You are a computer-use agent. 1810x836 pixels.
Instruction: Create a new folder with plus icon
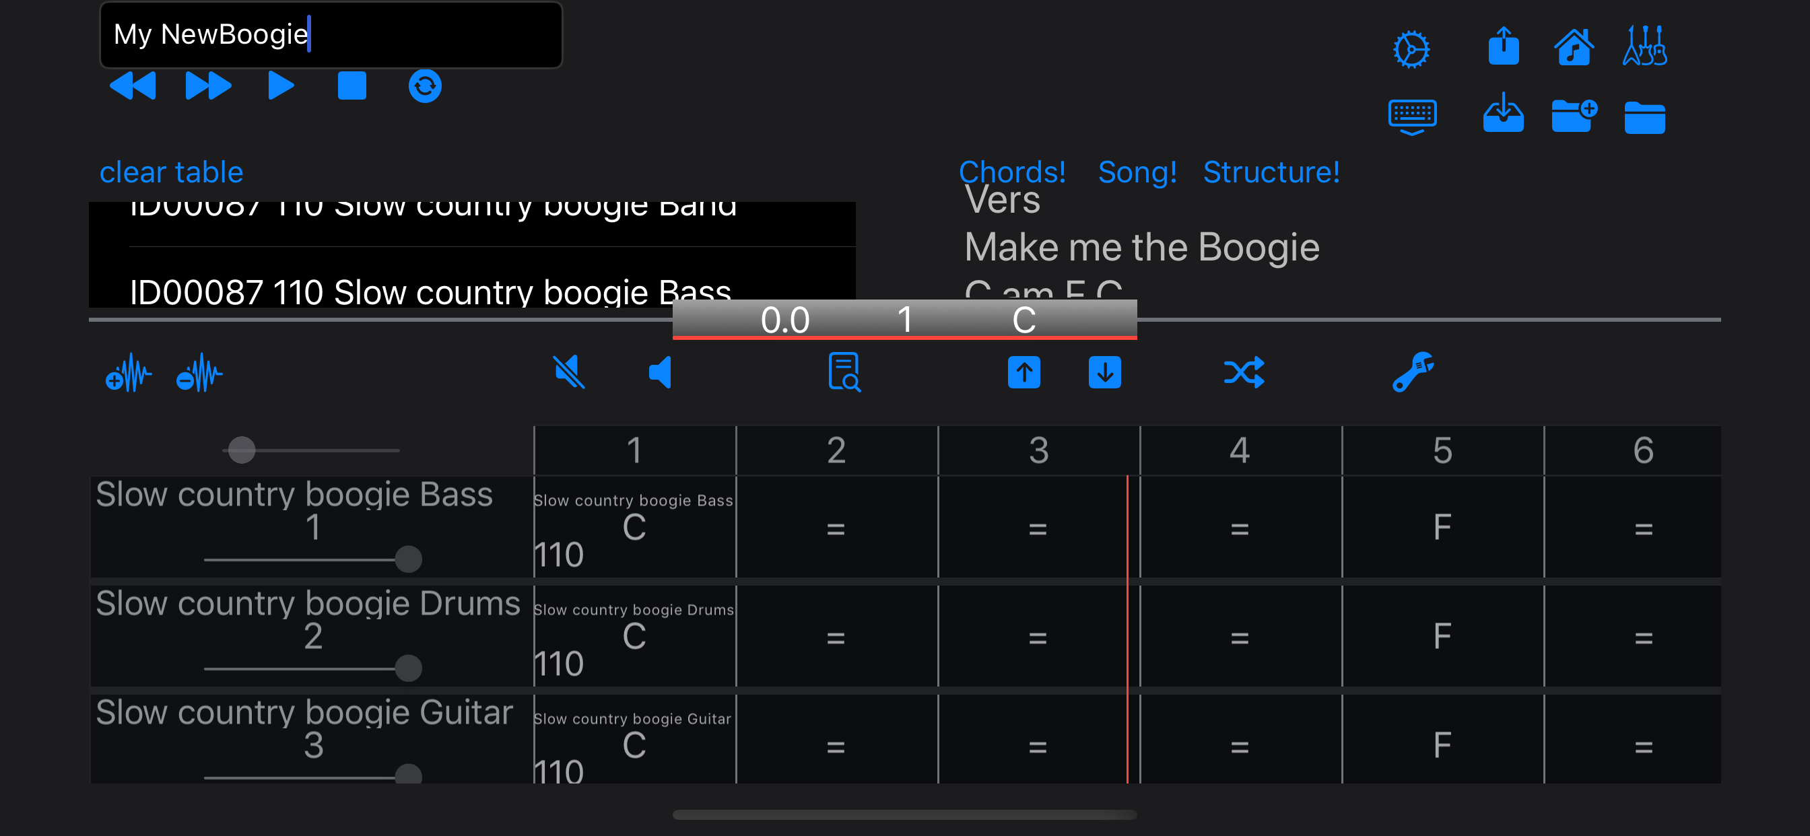[1574, 116]
